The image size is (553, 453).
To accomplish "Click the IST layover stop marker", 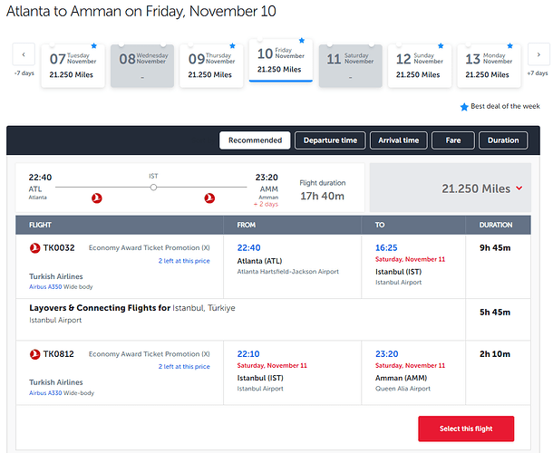I will coord(153,187).
